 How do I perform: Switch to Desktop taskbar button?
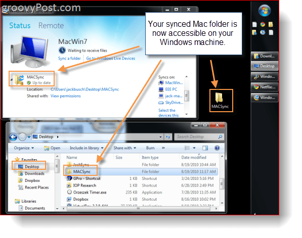click(x=265, y=66)
